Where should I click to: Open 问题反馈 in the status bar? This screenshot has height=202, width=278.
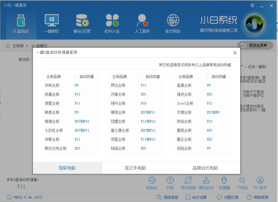(228, 197)
